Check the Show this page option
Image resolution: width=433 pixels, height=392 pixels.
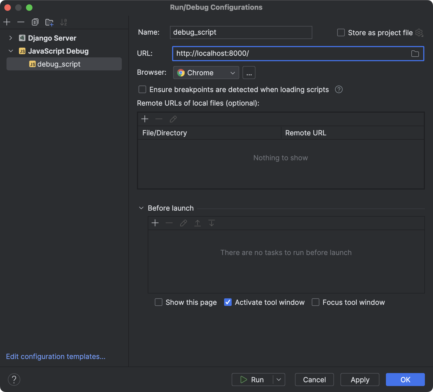(159, 302)
